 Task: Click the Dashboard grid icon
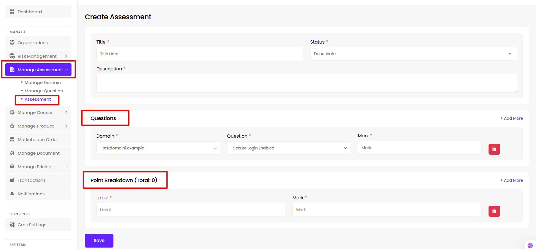(12, 12)
